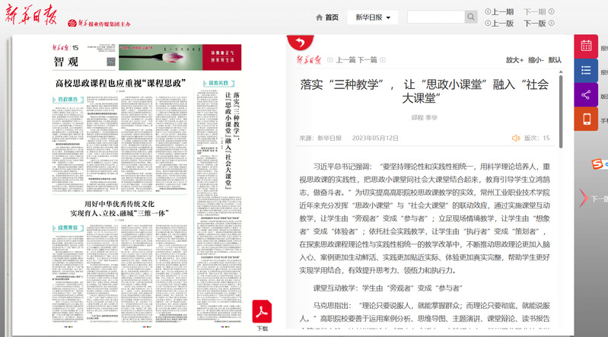The image size is (608, 337).
Task: Go to previous issue 上一期
Action: click(498, 12)
